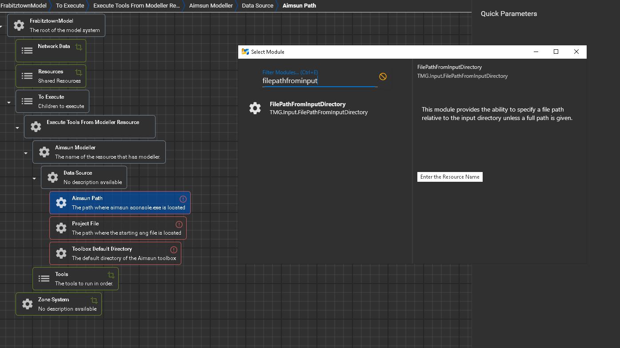Go to FrabitztownModel in the breadcrumb

pos(23,5)
